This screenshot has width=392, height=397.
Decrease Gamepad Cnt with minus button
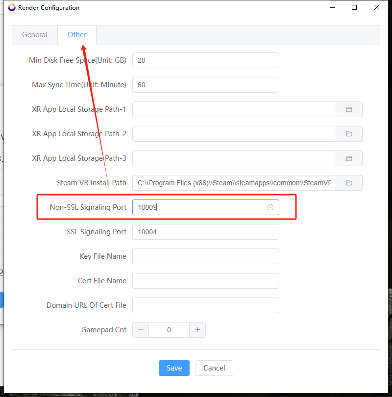click(x=141, y=330)
